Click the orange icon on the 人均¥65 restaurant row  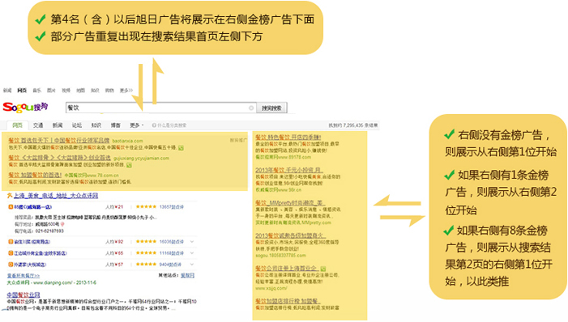click(11, 253)
